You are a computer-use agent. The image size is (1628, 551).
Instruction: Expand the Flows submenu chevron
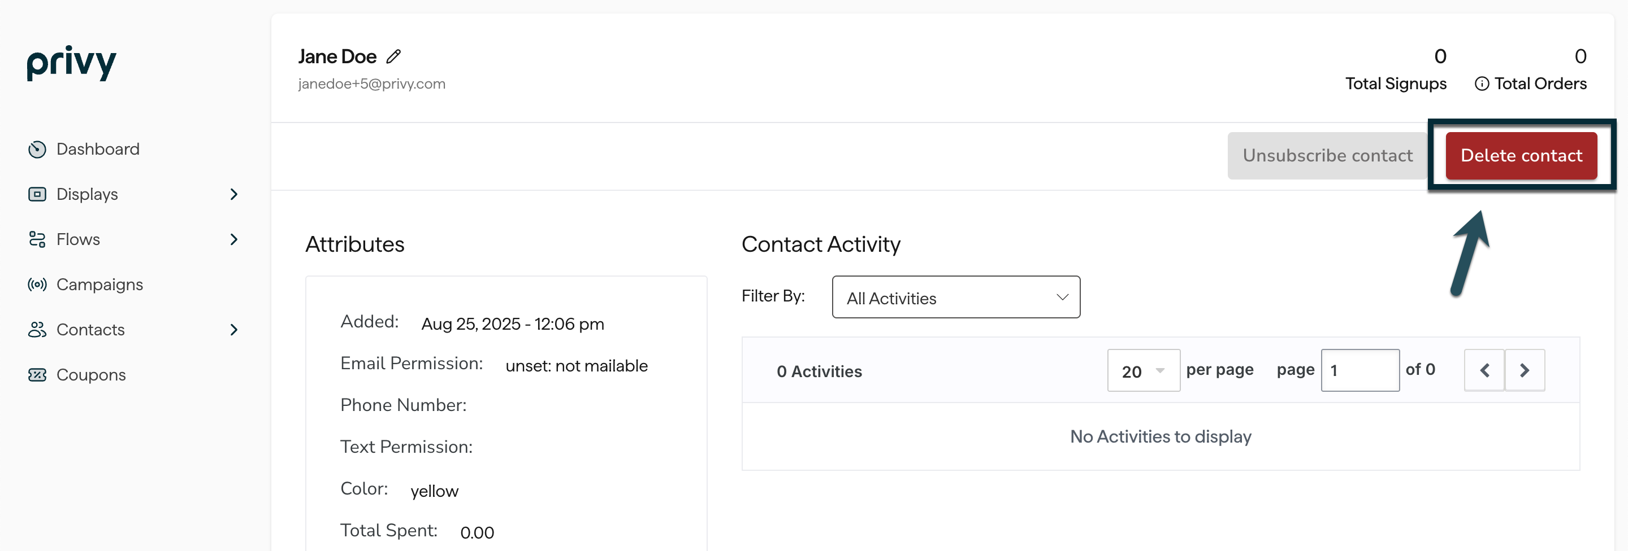(x=234, y=240)
